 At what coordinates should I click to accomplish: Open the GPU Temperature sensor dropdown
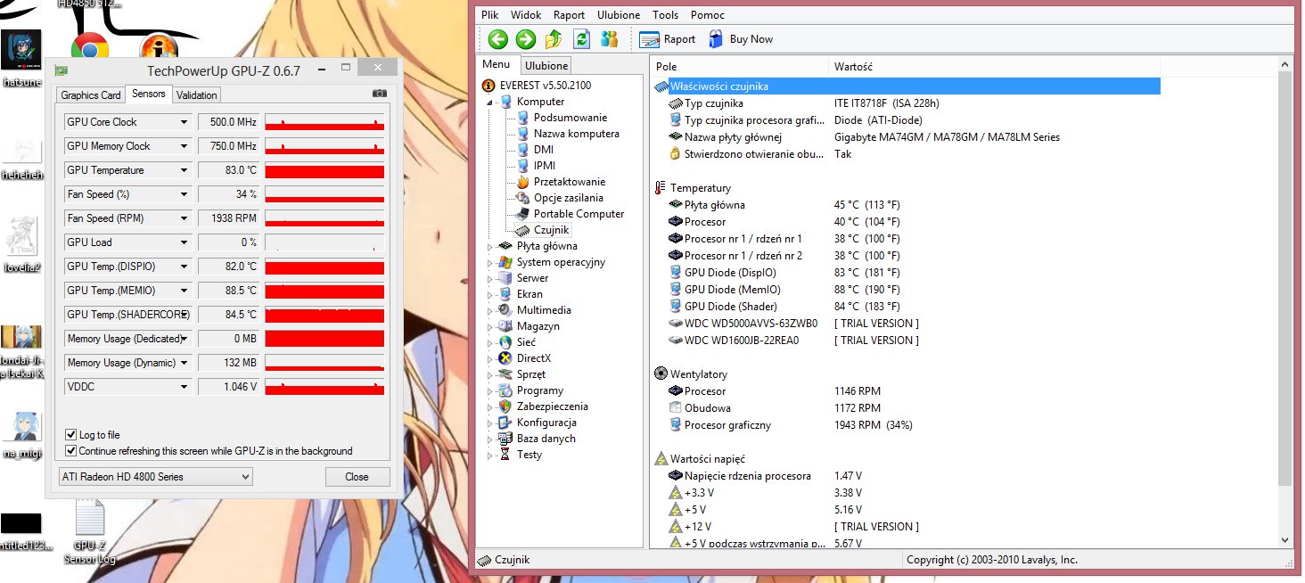[x=185, y=170]
